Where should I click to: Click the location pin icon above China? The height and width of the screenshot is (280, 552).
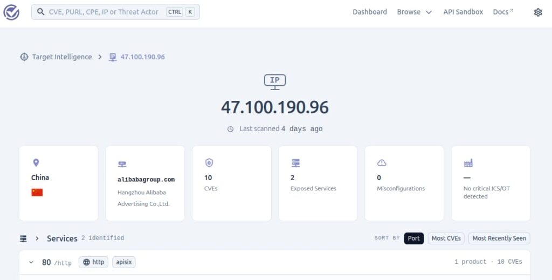click(x=36, y=163)
